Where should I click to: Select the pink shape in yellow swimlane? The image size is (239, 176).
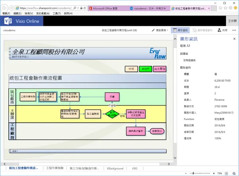point(136,114)
